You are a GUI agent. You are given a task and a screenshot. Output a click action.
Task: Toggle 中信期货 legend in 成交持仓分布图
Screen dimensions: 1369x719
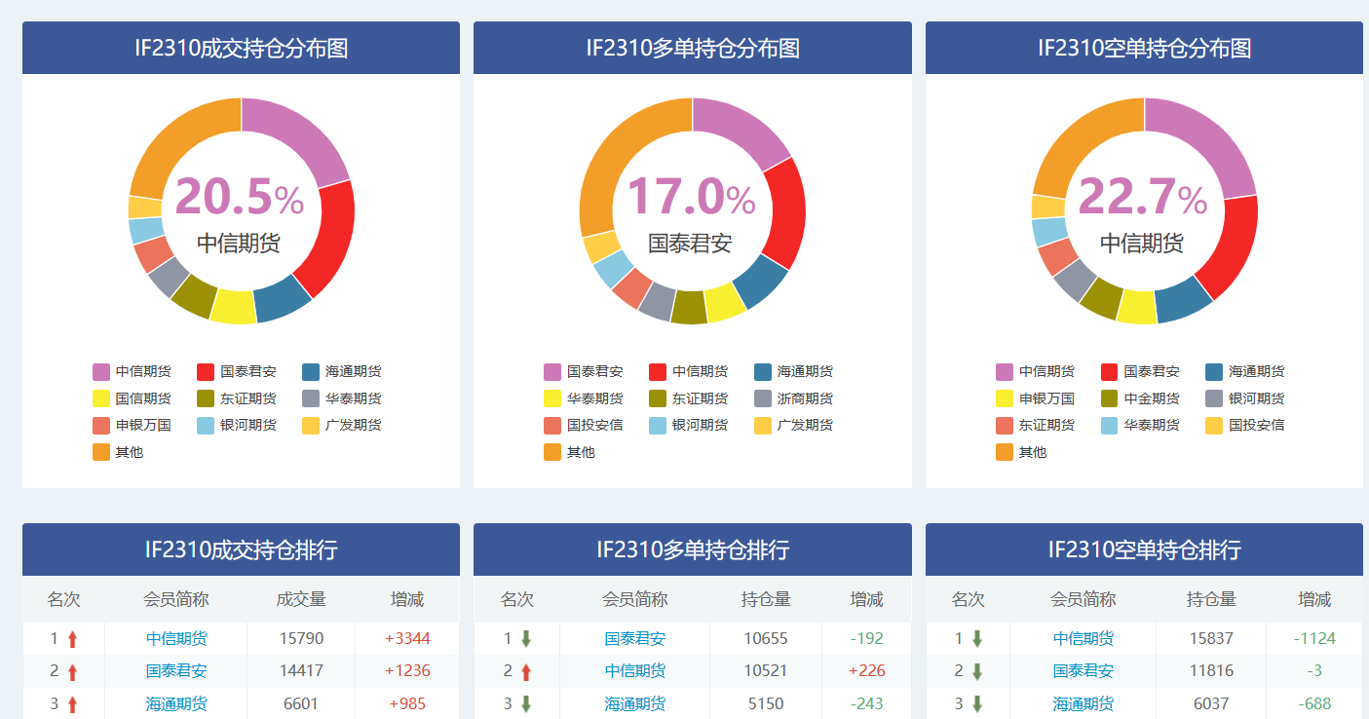point(132,371)
